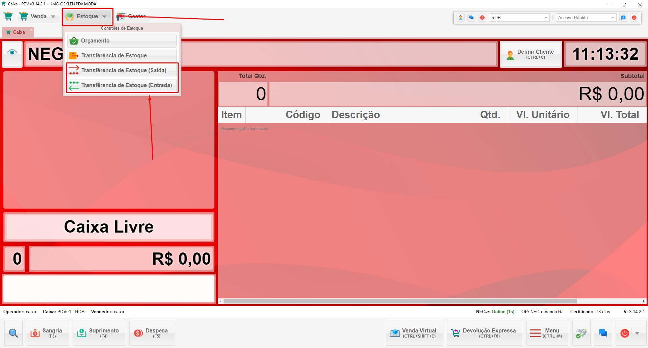Image resolution: width=648 pixels, height=348 pixels.
Task: Click the shopping cart icon at top left
Action: [8, 16]
